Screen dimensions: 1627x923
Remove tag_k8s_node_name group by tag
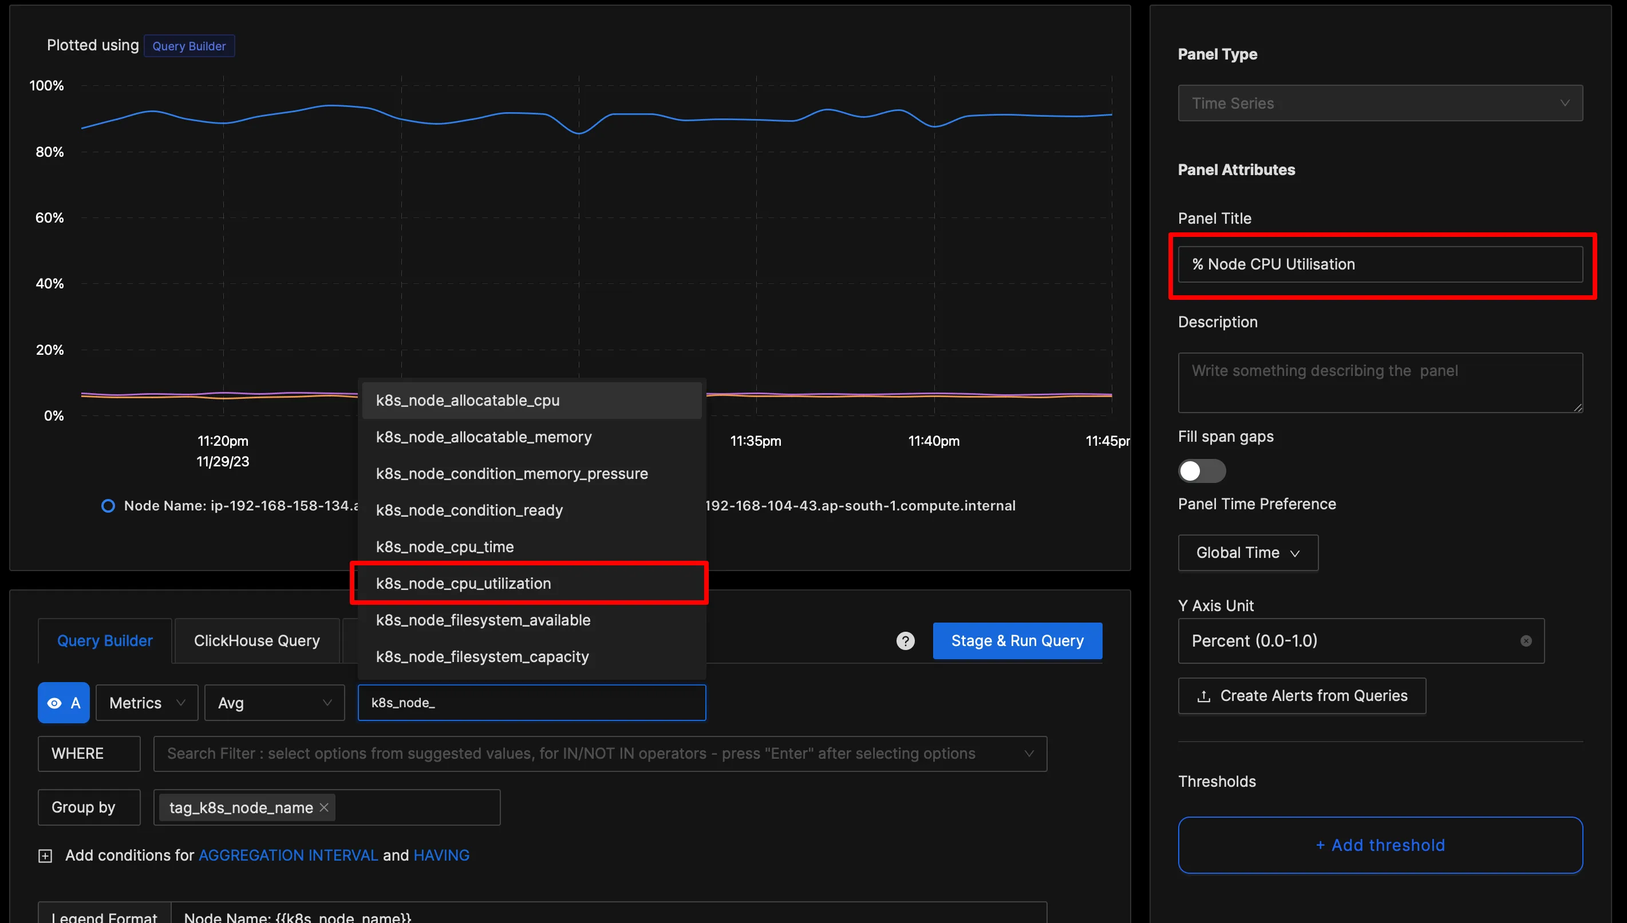[324, 807]
